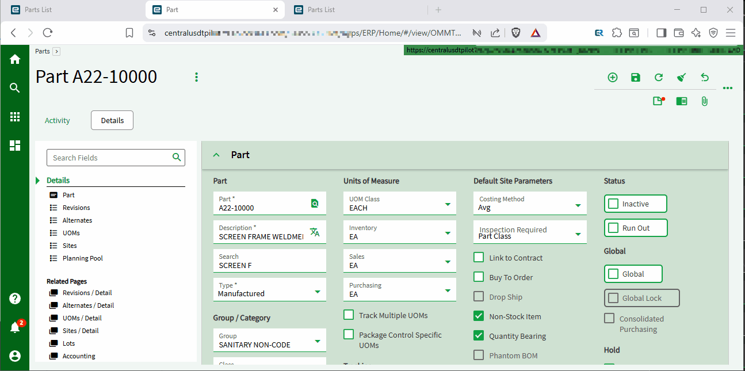745x371 pixels.
Task: Open the side panel card icon
Action: tap(682, 101)
